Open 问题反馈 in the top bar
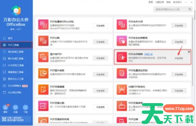 coord(160,2)
